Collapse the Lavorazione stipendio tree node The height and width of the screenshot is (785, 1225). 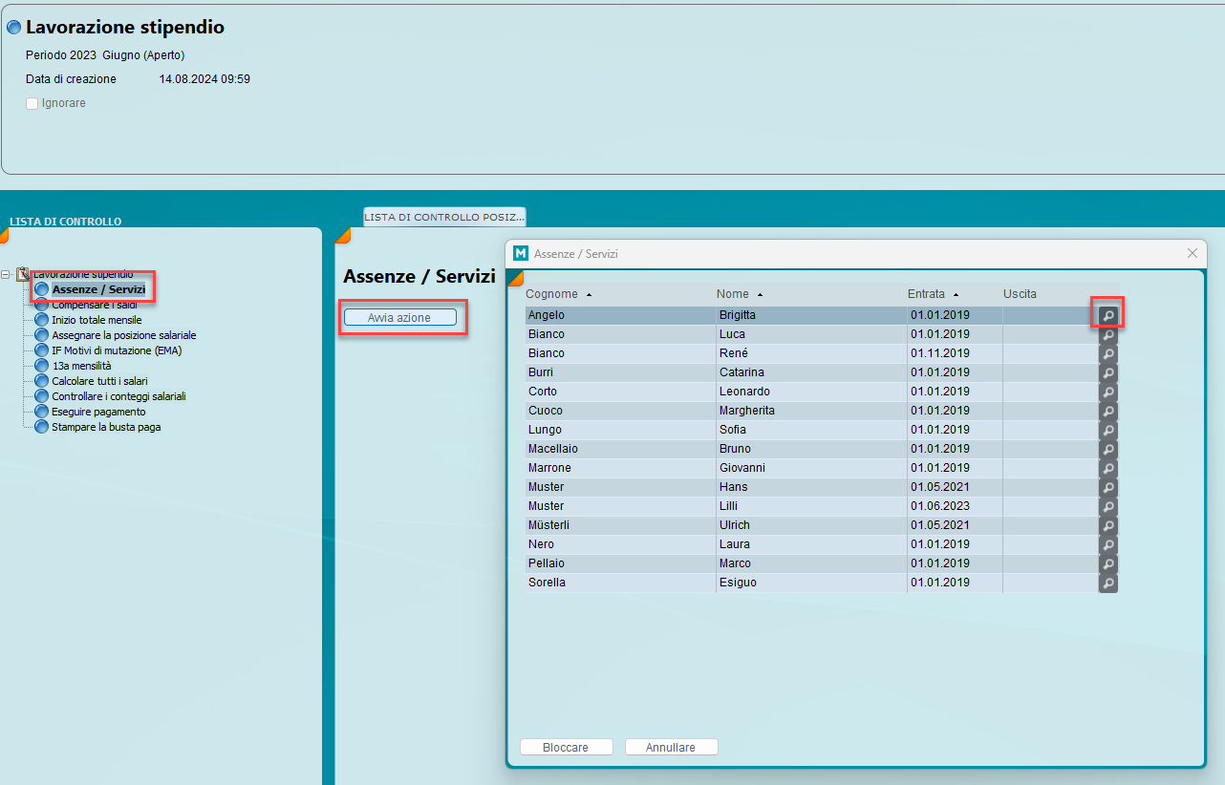(x=7, y=274)
